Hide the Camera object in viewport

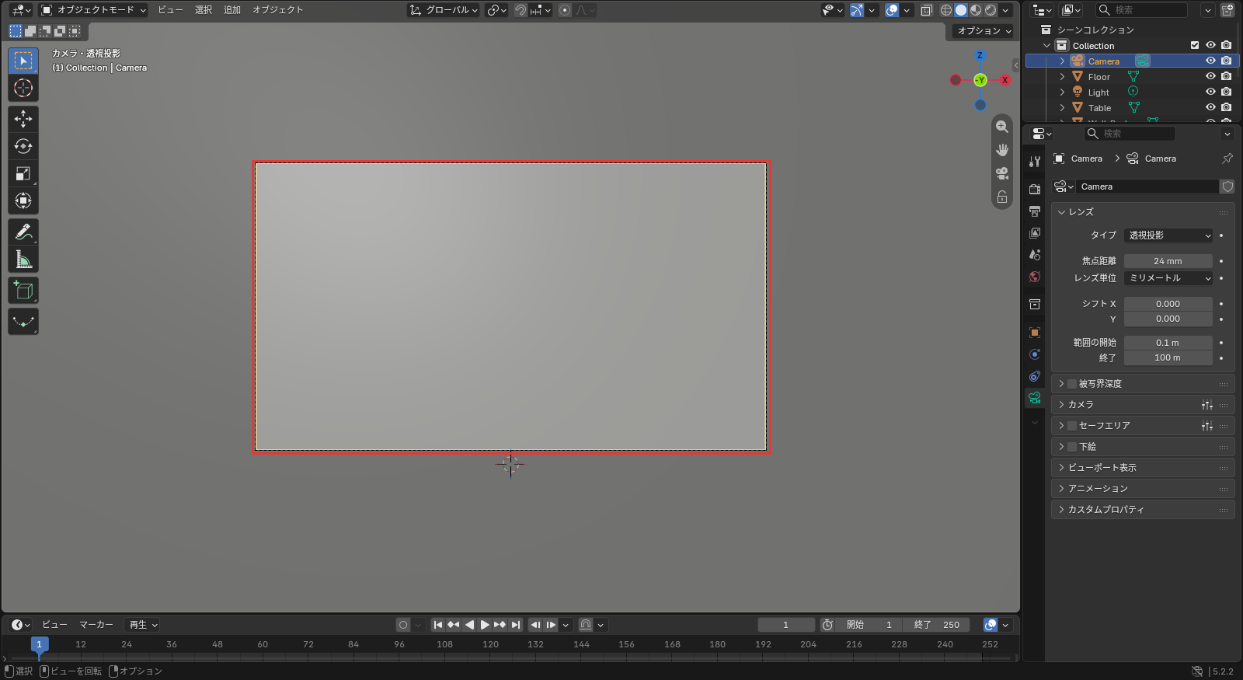coord(1210,61)
